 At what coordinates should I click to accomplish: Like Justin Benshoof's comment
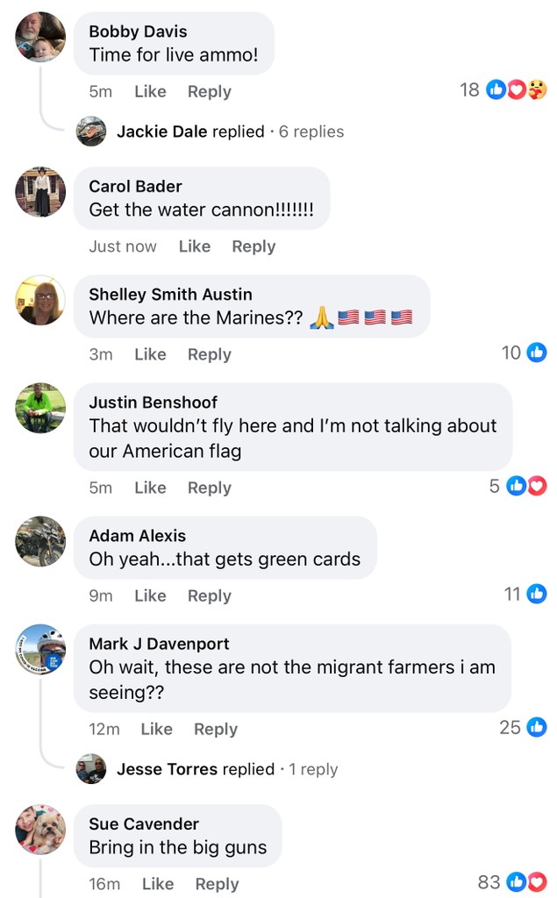(150, 488)
